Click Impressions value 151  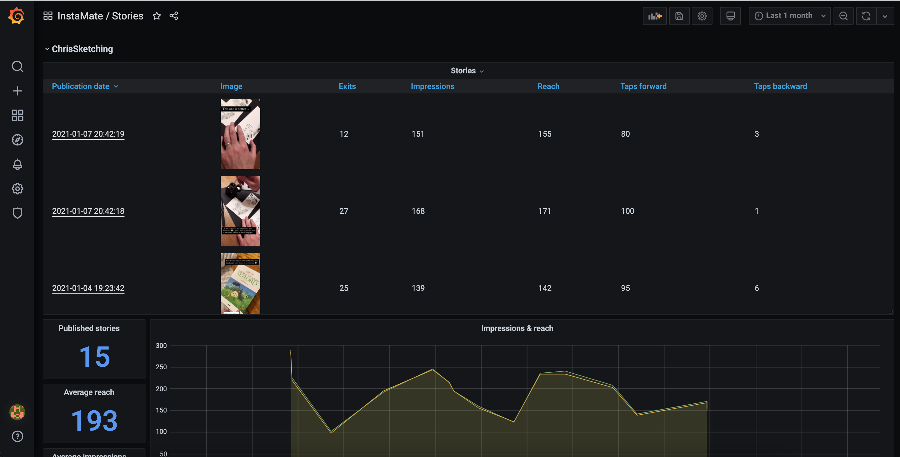(418, 134)
